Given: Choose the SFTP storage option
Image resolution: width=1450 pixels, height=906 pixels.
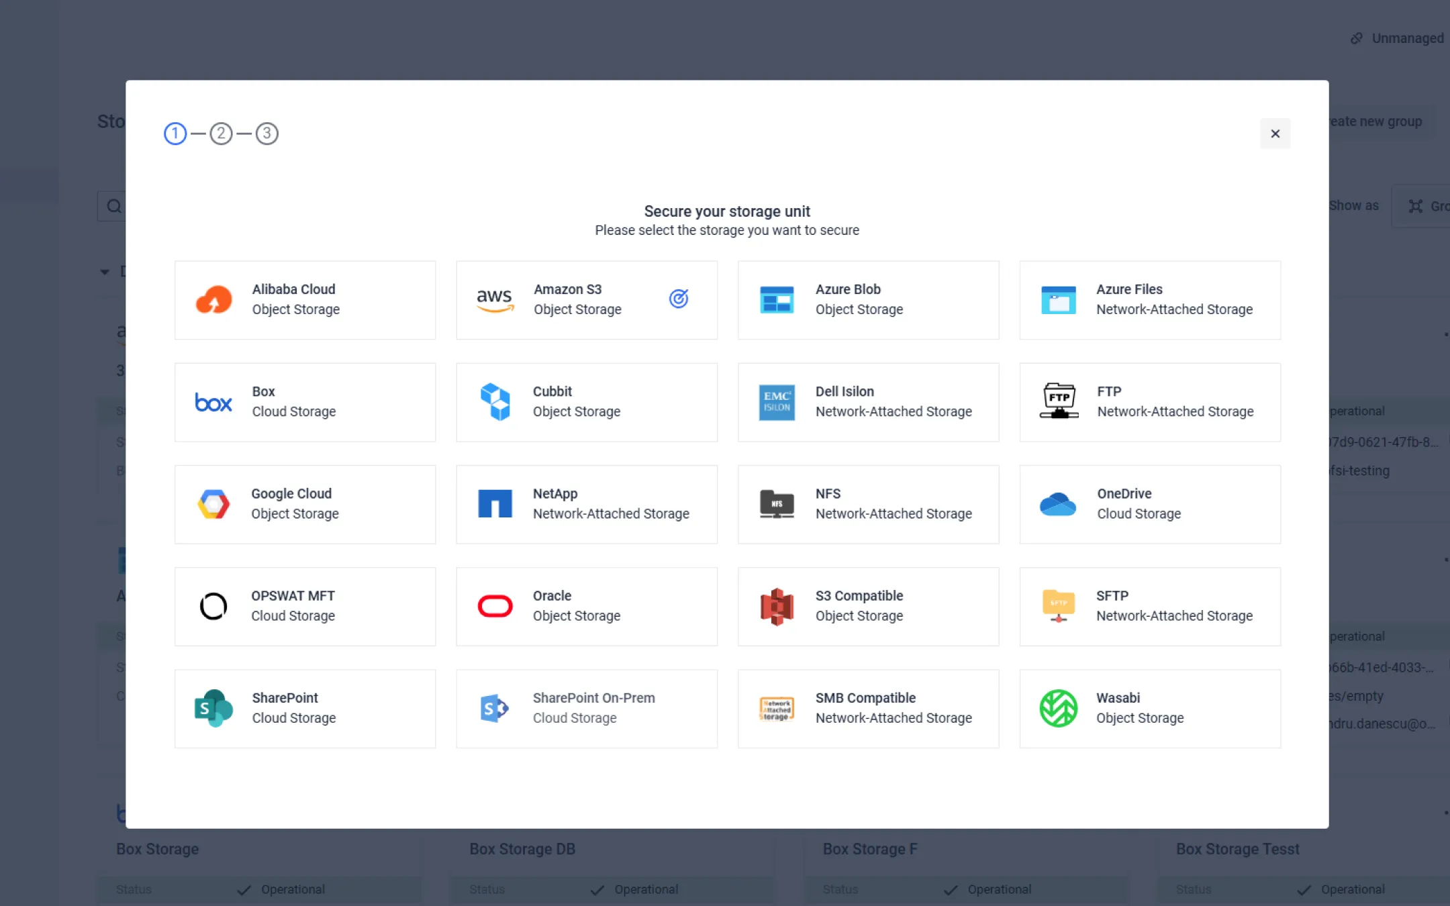Looking at the screenshot, I should 1149,606.
